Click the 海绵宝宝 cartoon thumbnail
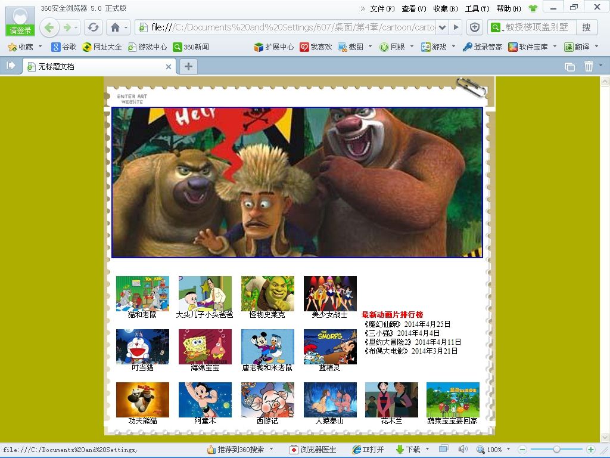Screen dimensions: 610x458 click(205, 346)
